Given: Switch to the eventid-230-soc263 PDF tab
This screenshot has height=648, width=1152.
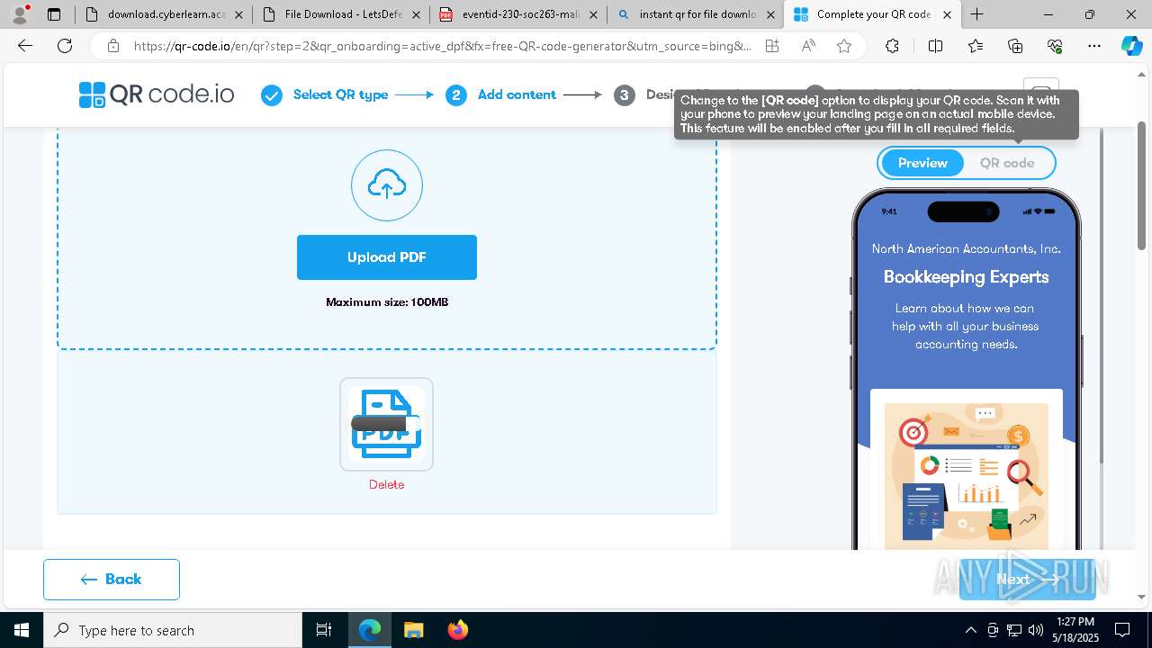Looking at the screenshot, I should click(x=517, y=14).
